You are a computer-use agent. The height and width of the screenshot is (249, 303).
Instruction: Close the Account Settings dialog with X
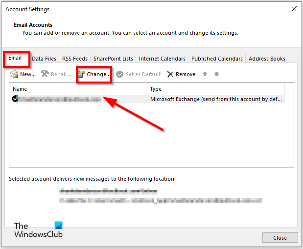[294, 9]
